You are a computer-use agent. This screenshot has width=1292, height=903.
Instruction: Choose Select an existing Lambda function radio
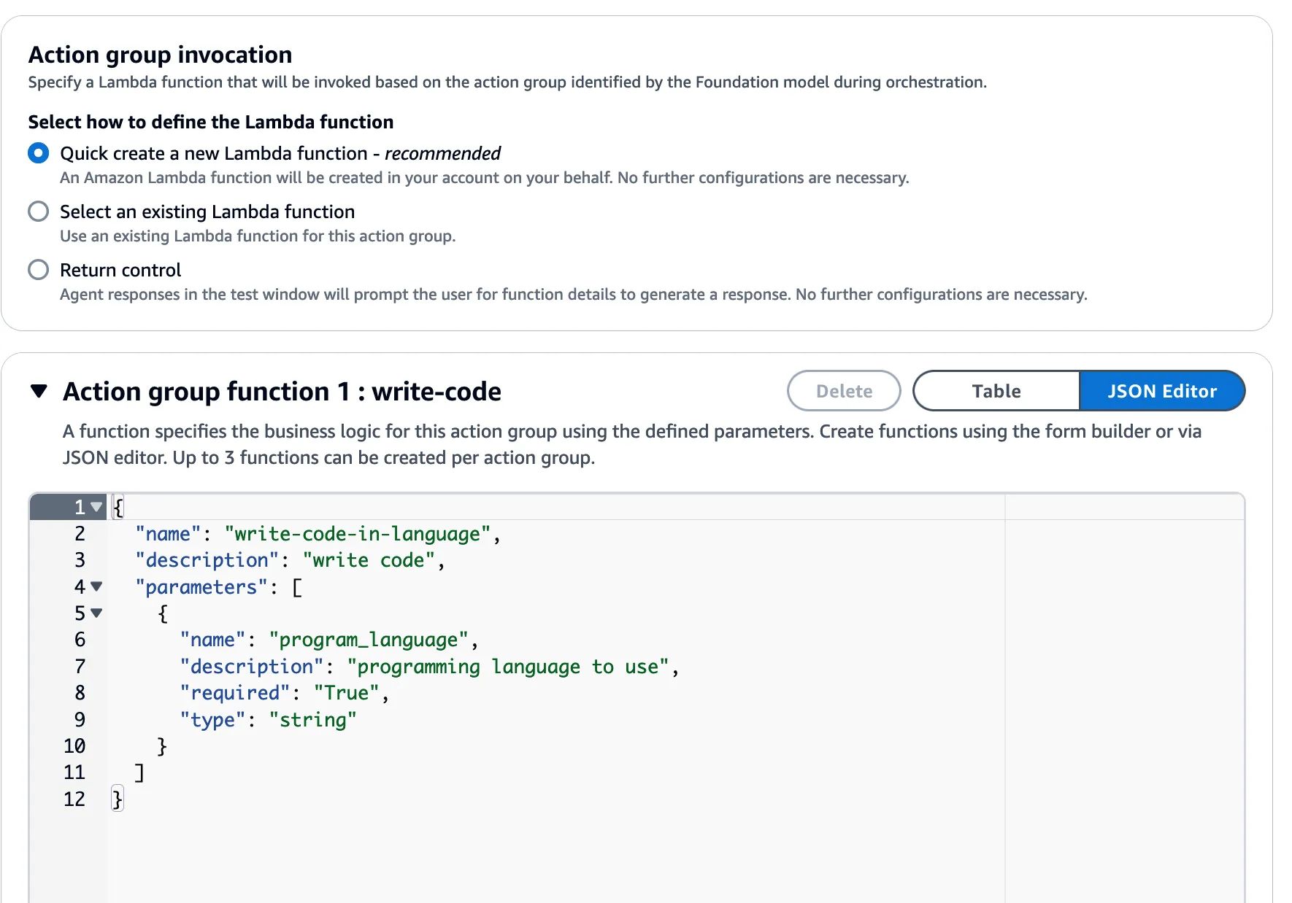pos(39,212)
